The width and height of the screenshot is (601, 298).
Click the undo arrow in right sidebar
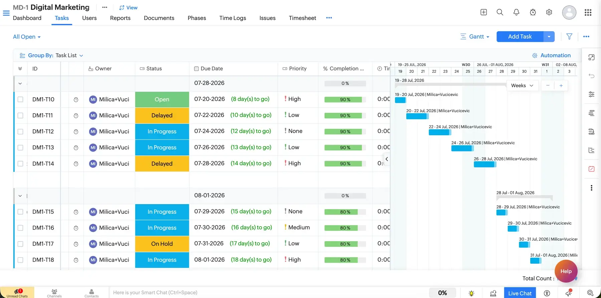pyautogui.click(x=591, y=76)
